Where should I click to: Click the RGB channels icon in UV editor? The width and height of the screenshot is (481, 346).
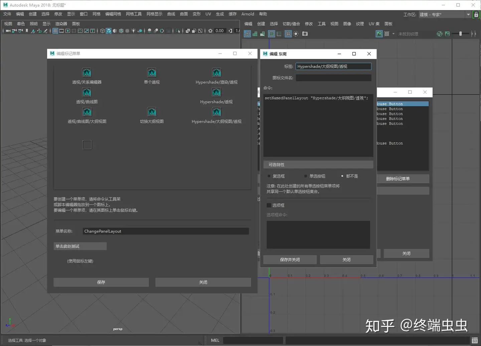point(440,34)
